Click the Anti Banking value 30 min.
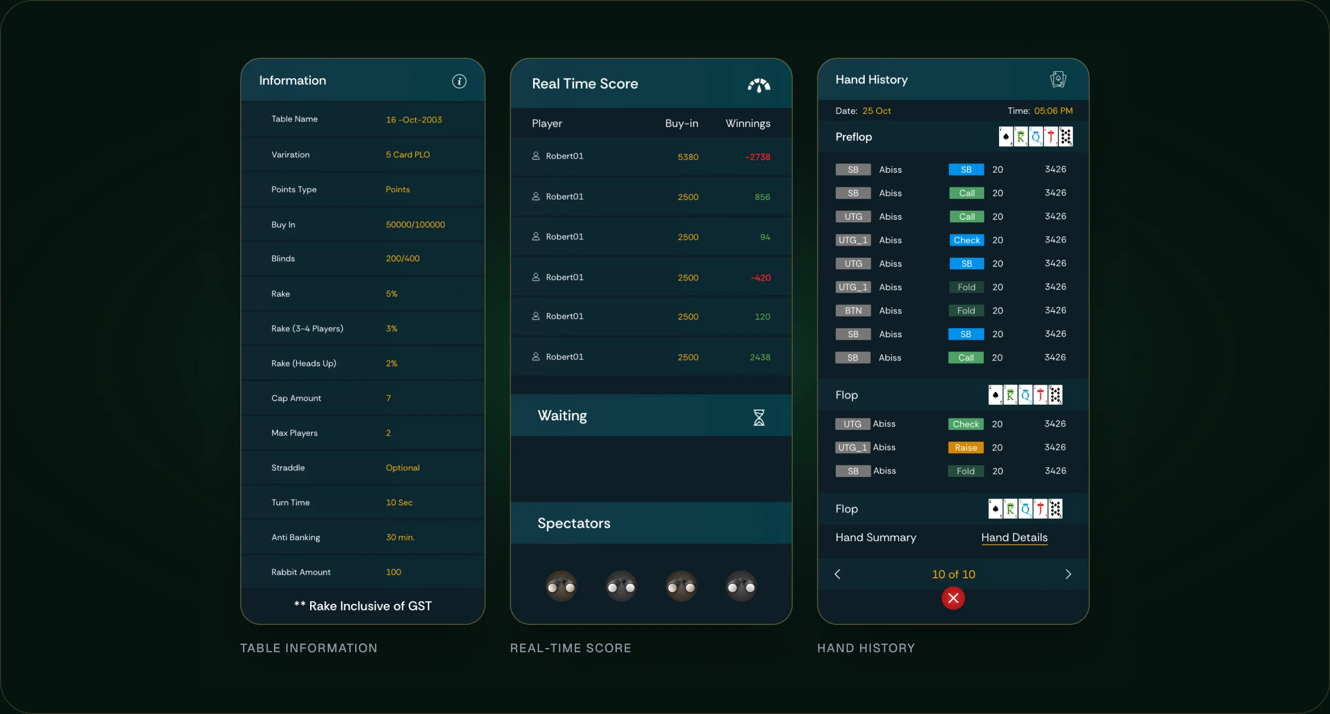Viewport: 1330px width, 714px height. click(400, 538)
